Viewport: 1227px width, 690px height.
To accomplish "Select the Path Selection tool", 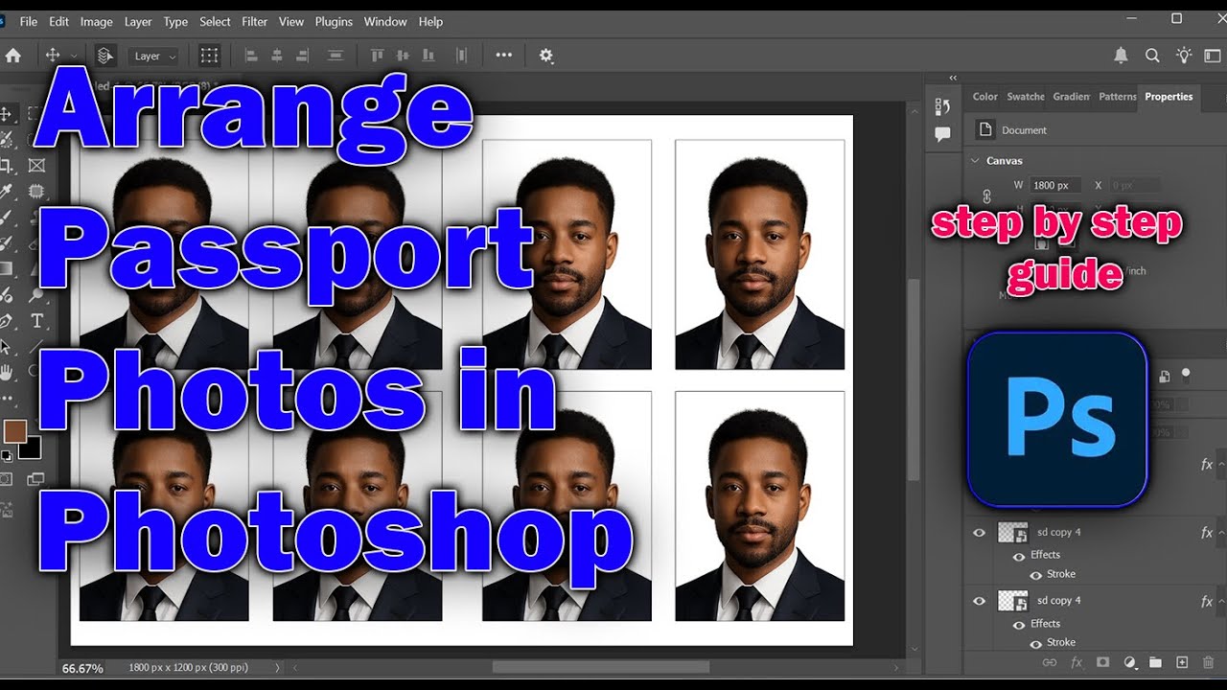I will click(x=6, y=347).
